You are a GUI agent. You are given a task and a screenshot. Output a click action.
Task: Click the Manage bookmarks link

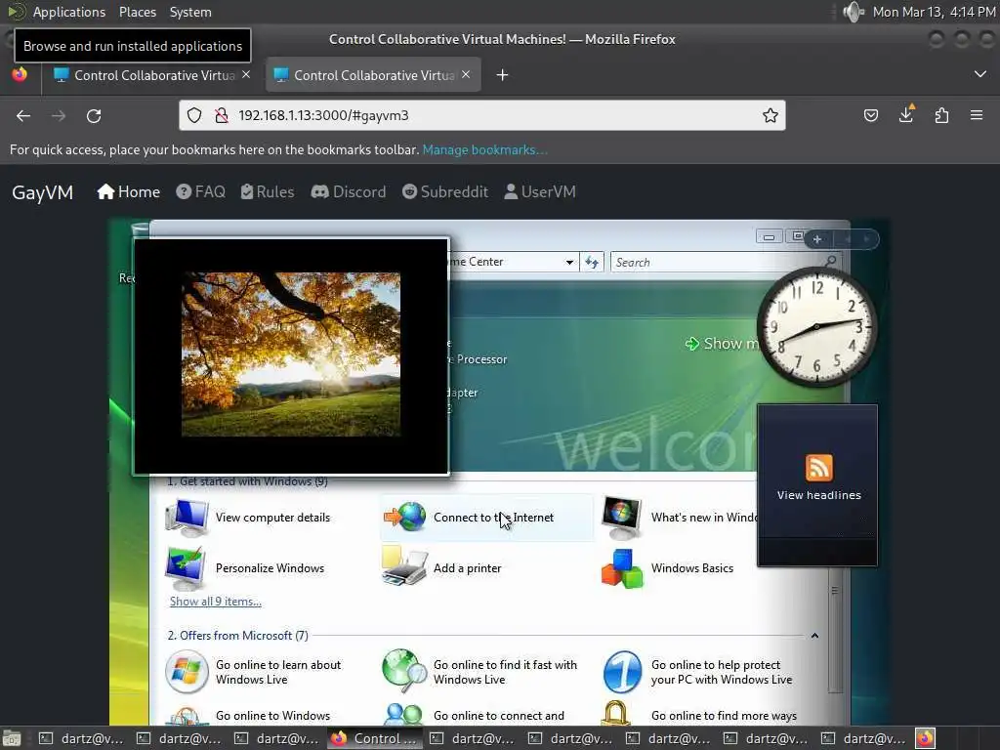(x=484, y=149)
